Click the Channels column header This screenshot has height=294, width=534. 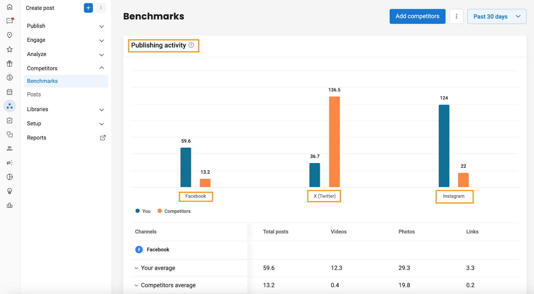[x=146, y=232]
